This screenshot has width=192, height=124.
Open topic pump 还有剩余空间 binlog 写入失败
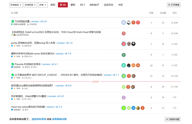click(33, 43)
